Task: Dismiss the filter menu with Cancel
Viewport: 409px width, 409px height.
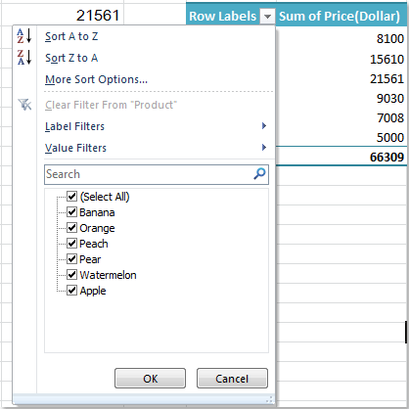Action: point(232,379)
